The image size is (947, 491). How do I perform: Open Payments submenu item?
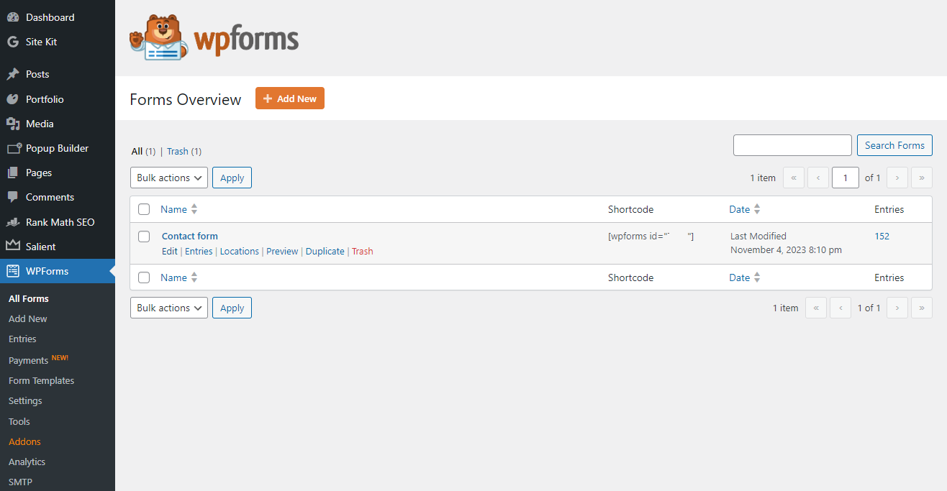29,360
